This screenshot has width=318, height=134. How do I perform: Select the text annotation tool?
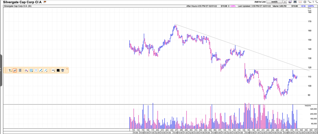[x=36, y=70]
